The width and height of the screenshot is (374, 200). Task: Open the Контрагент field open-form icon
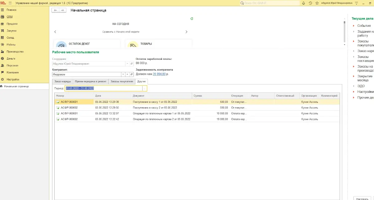pos(131,74)
